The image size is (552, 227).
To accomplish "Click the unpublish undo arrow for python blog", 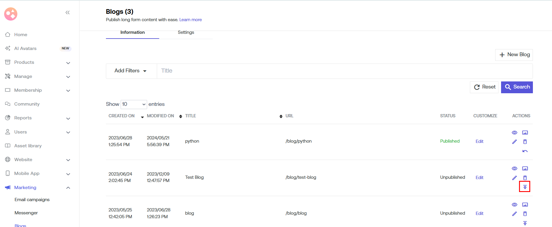I will pos(525,151).
